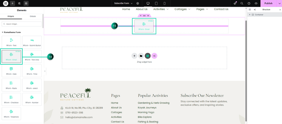Open template library folder icon
The image size is (282, 124).
141,56
